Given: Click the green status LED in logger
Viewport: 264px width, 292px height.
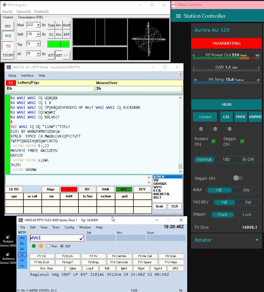Looking at the screenshot, I should tap(34, 246).
